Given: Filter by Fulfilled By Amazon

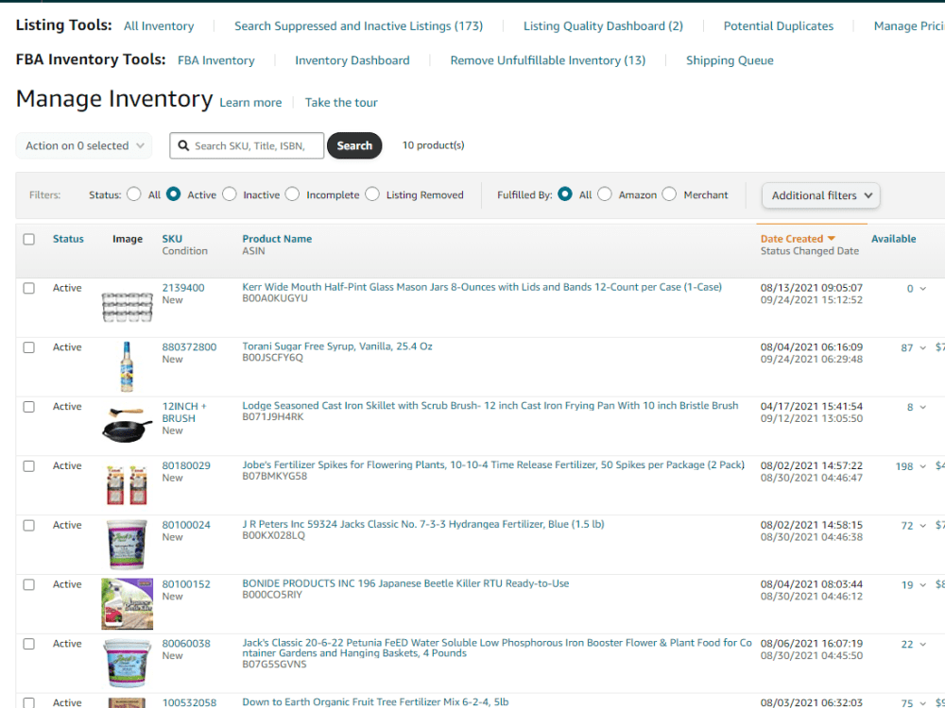Looking at the screenshot, I should [605, 194].
